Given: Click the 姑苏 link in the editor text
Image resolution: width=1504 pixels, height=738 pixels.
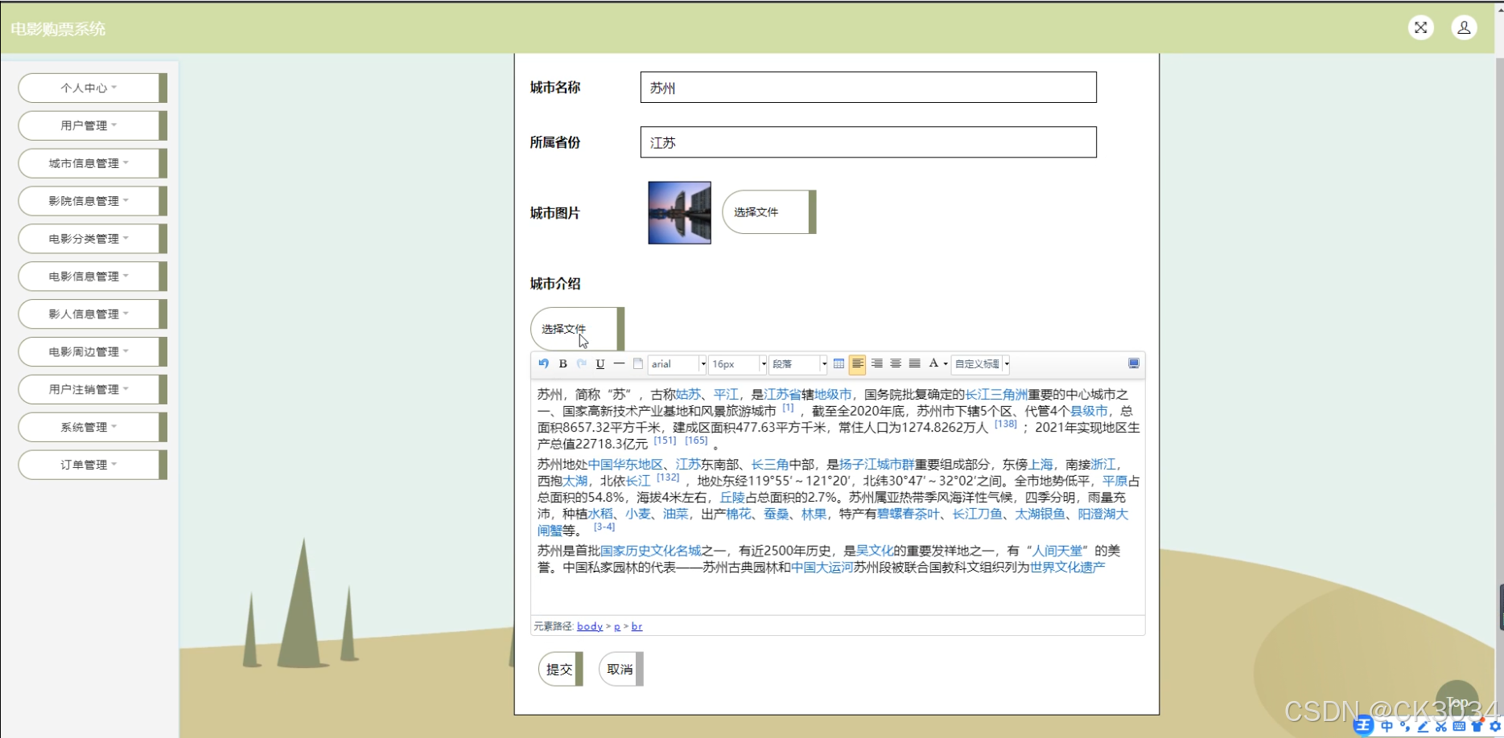Looking at the screenshot, I should (x=688, y=395).
